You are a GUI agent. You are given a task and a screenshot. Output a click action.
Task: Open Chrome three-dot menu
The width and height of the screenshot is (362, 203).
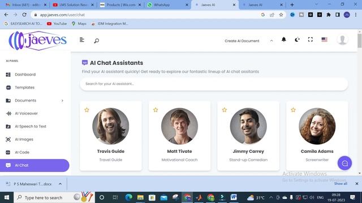click(356, 15)
